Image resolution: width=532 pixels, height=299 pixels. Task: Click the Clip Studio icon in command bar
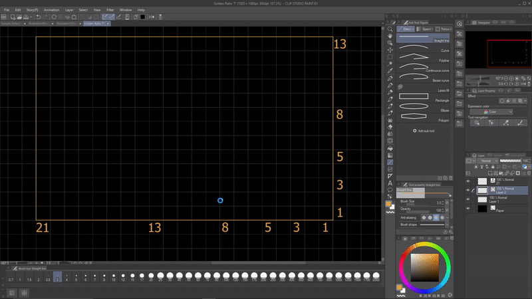(x=4, y=17)
